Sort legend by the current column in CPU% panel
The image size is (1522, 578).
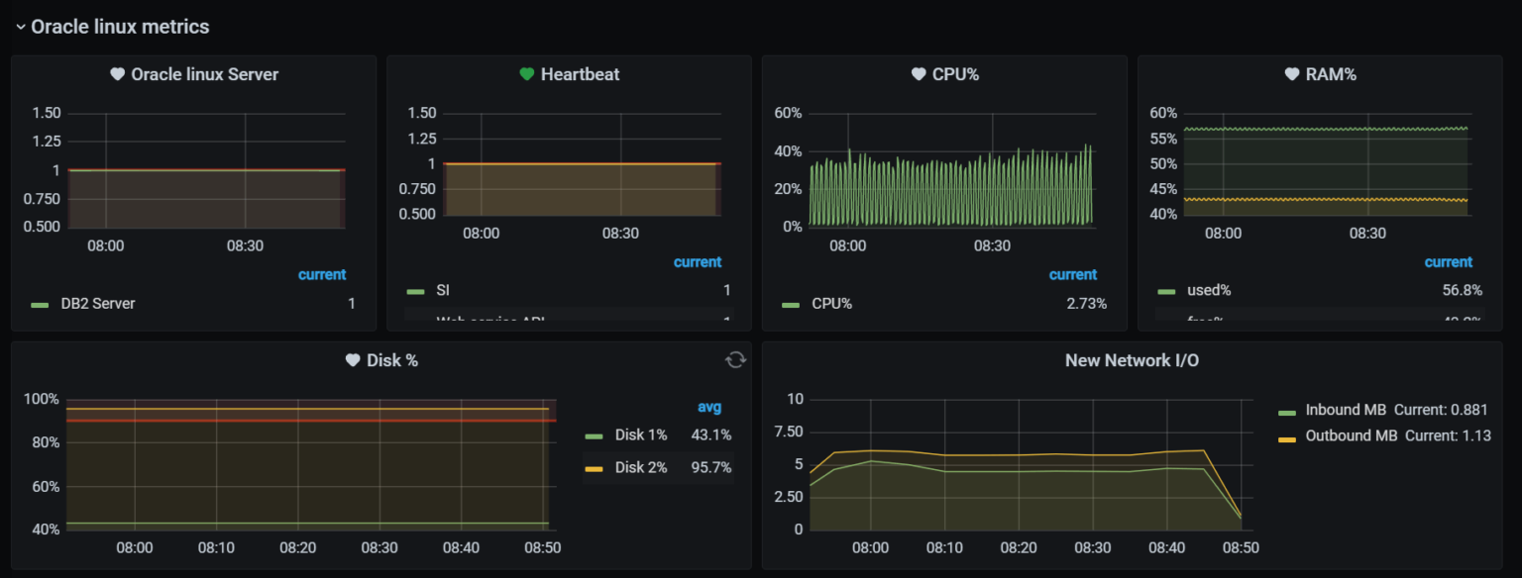1073,274
